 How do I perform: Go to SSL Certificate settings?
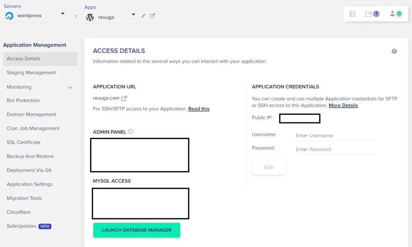pyautogui.click(x=23, y=142)
